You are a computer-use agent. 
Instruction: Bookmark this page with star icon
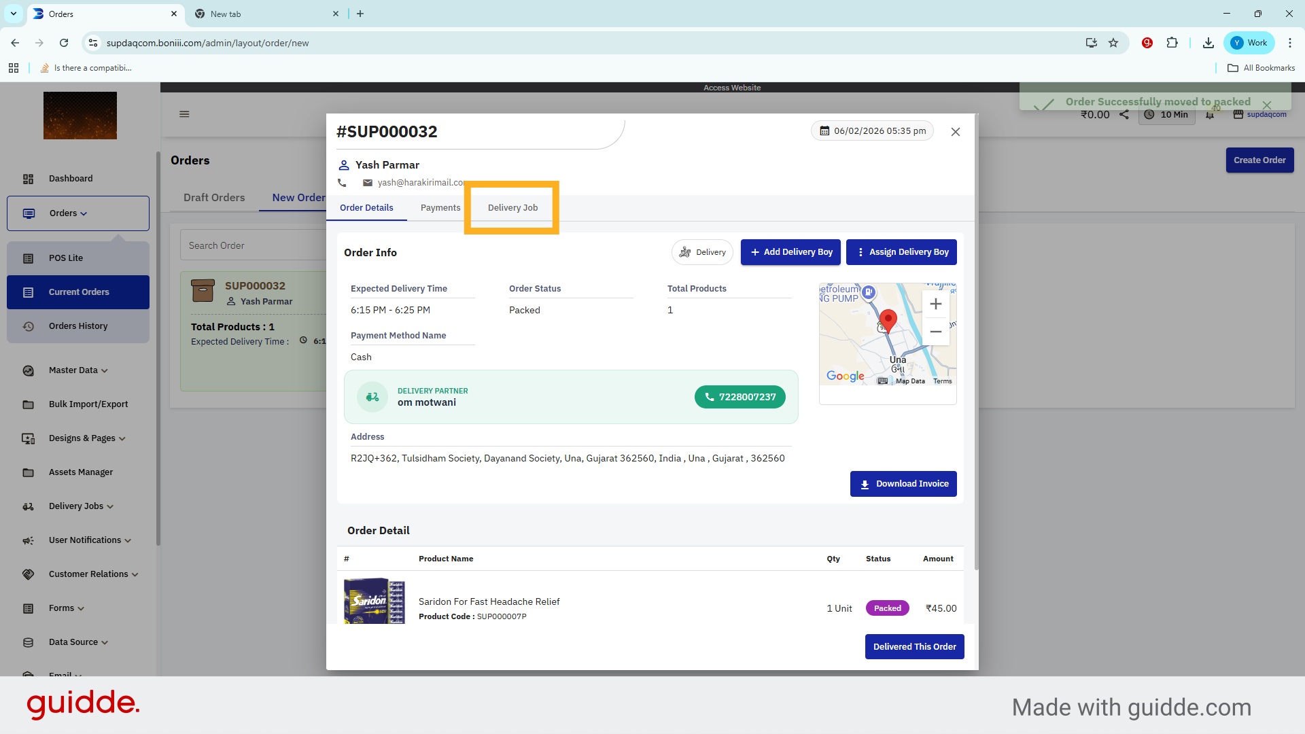click(1113, 43)
